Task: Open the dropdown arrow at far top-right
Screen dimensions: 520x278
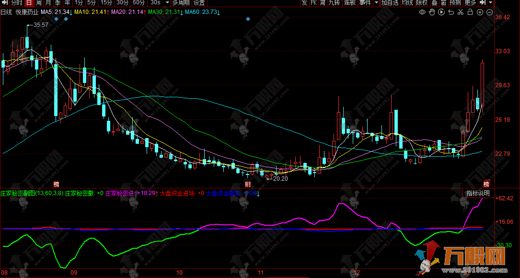Action: (x=490, y=3)
